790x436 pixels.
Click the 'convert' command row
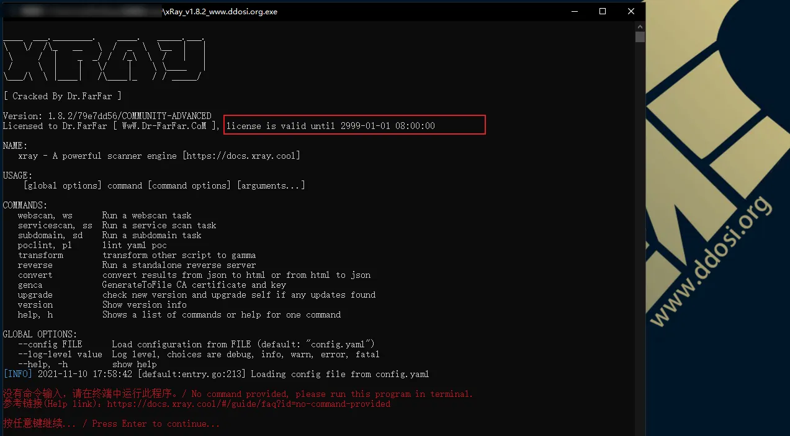194,275
